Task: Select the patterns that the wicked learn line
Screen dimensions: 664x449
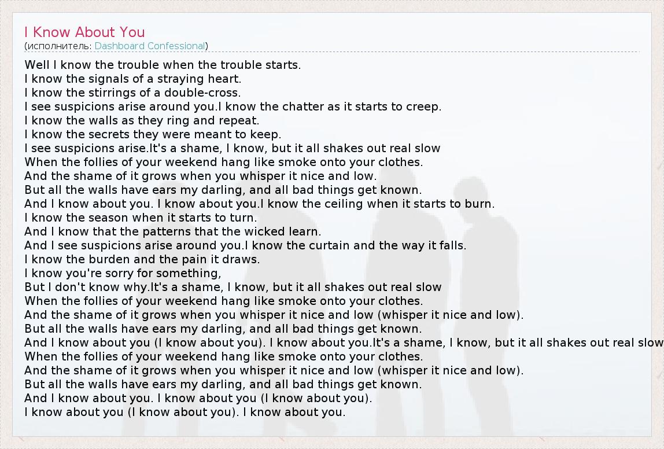Action: (x=172, y=231)
